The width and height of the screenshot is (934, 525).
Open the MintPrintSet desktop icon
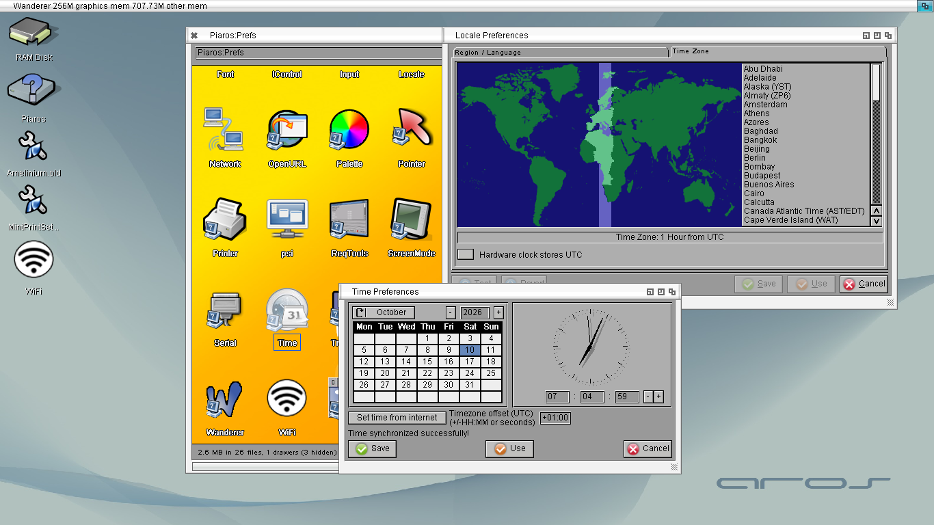[x=34, y=200]
